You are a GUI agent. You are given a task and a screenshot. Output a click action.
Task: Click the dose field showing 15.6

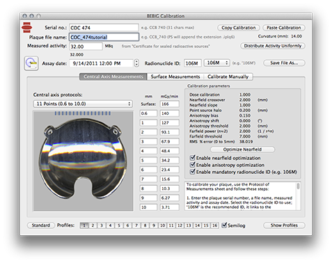tap(170, 179)
